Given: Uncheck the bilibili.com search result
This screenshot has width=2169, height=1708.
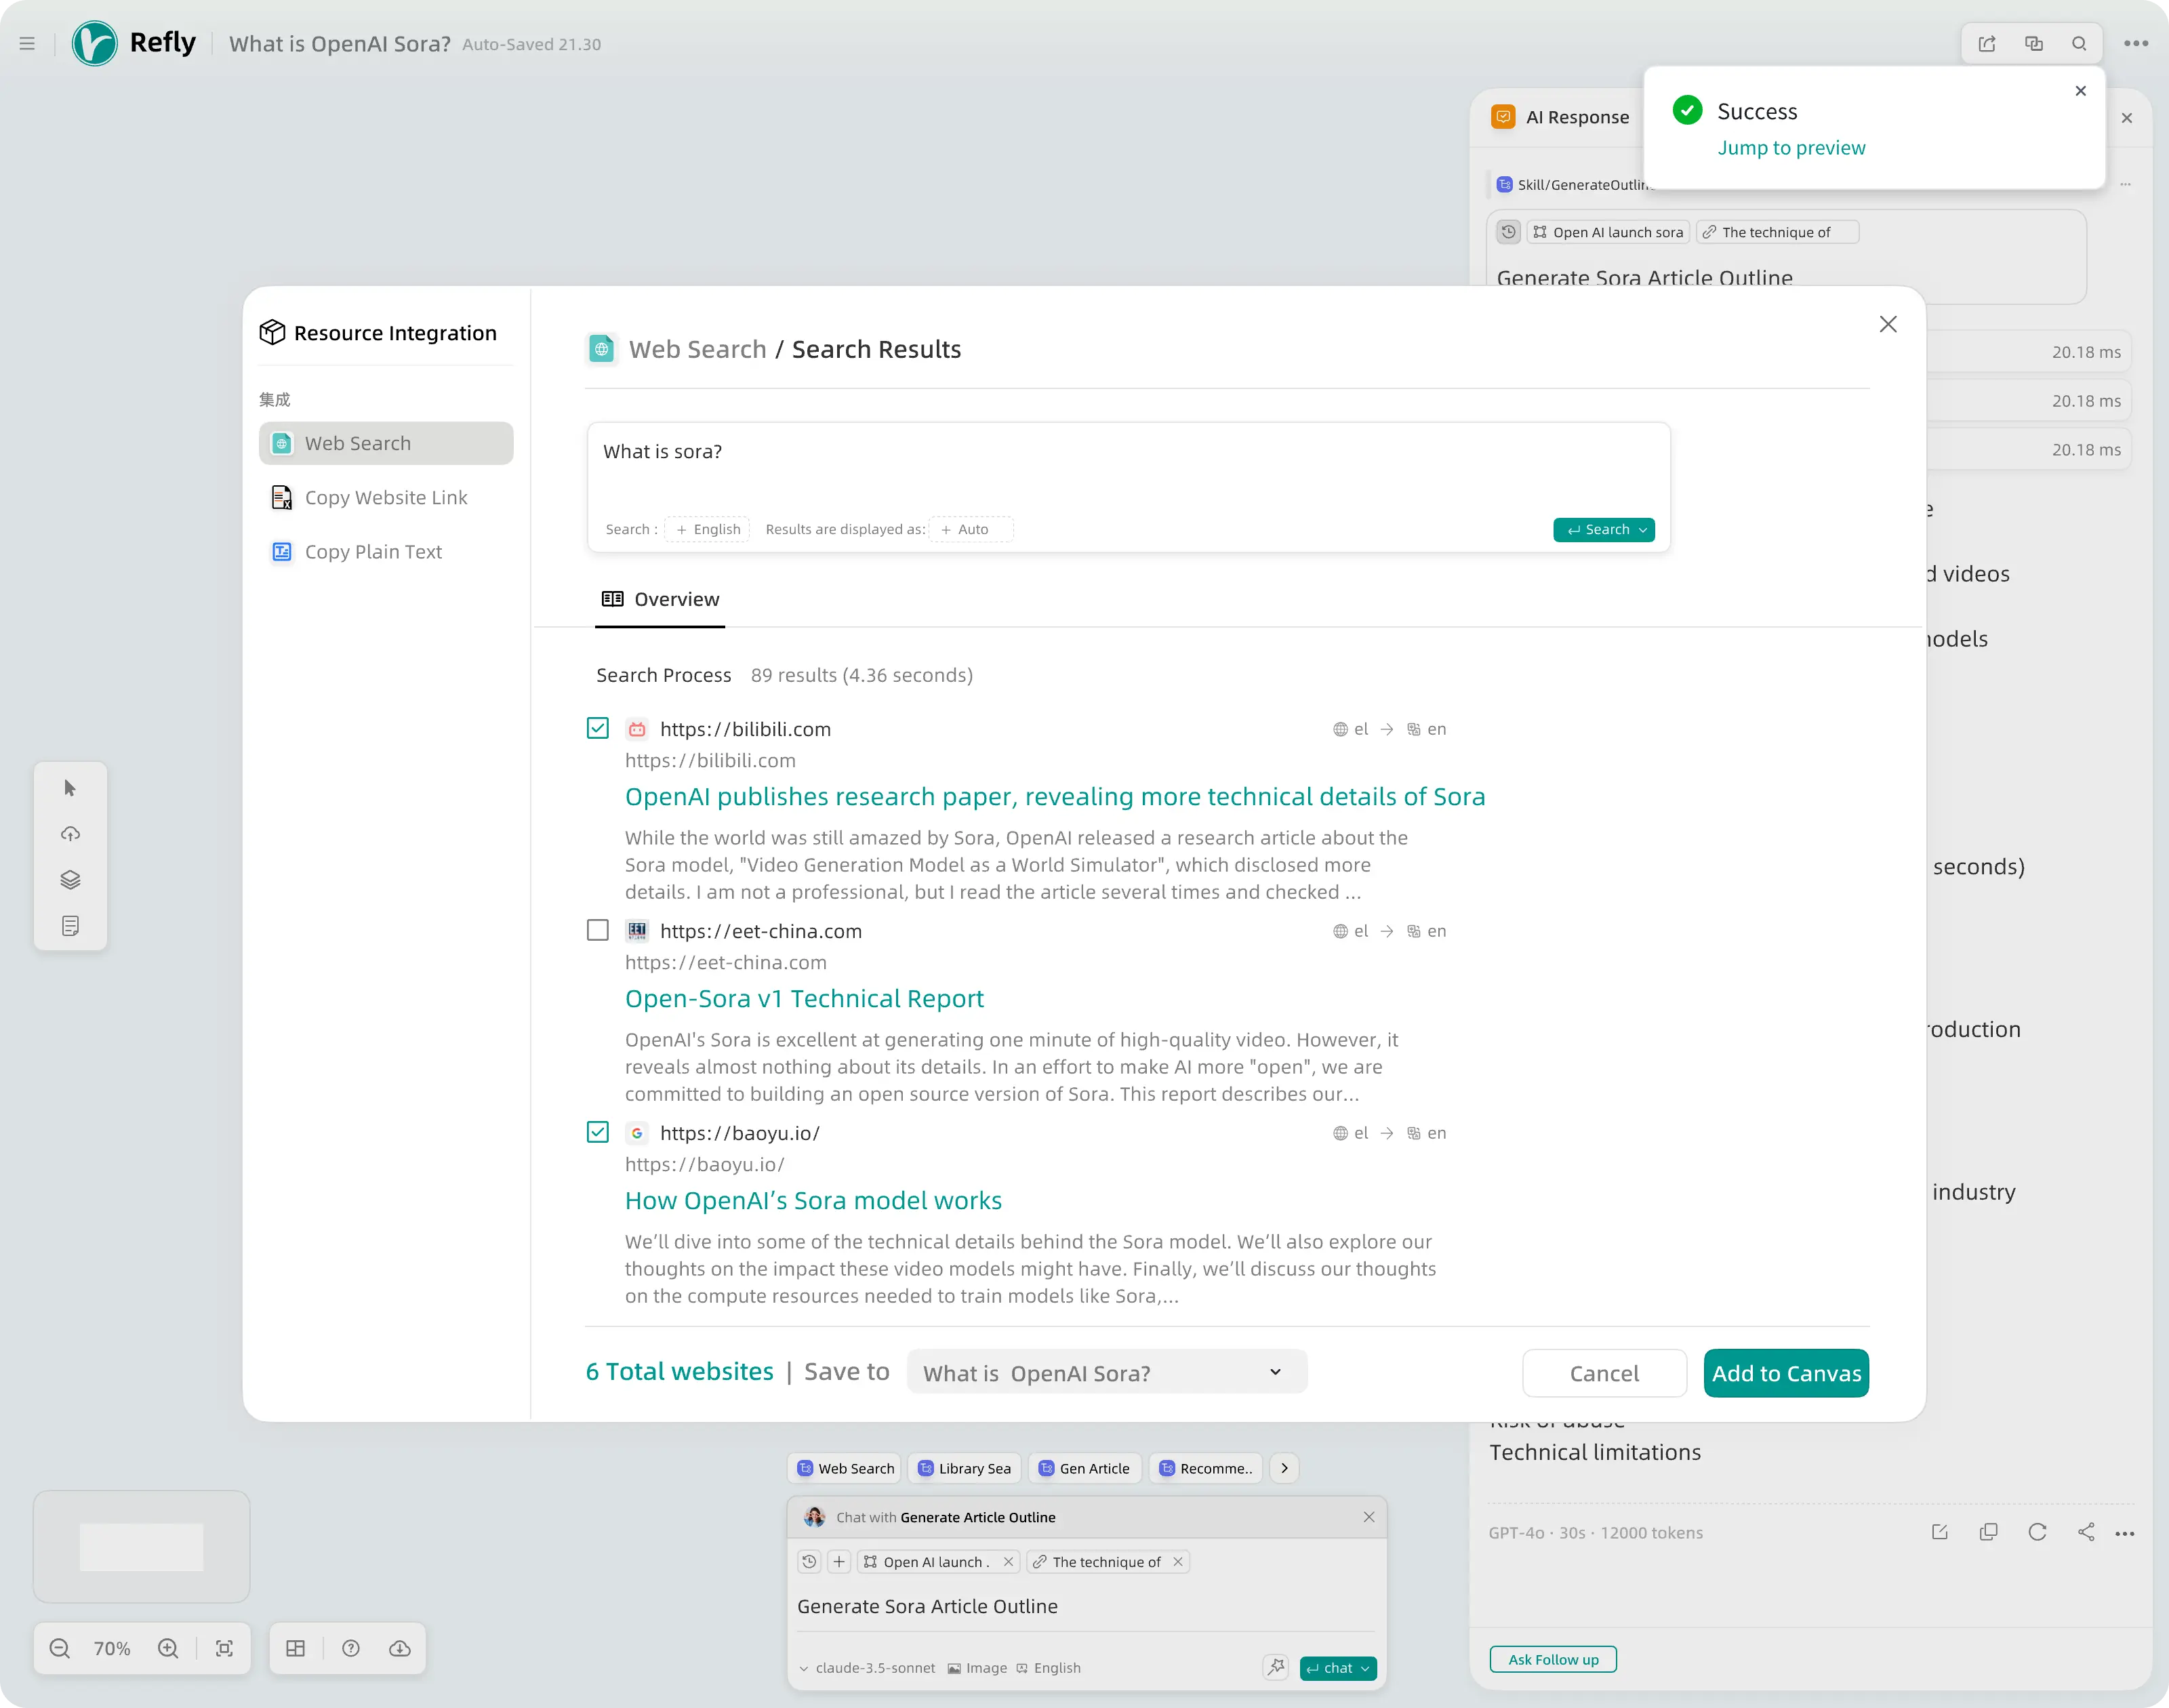Looking at the screenshot, I should coord(597,728).
